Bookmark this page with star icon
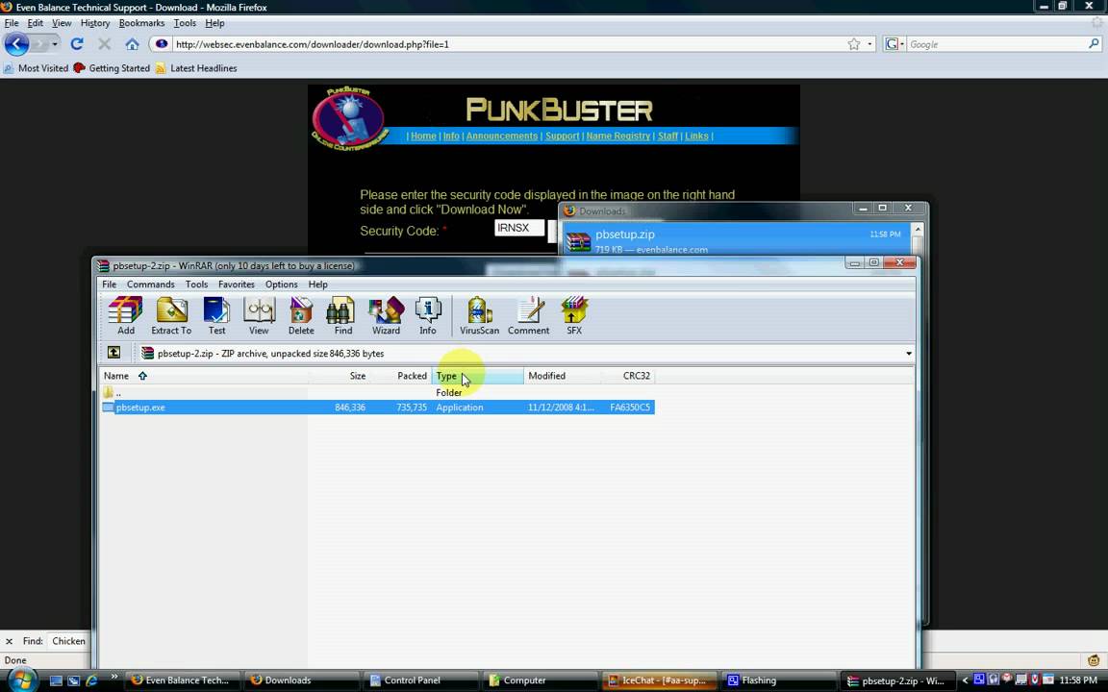1108x692 pixels. point(854,44)
